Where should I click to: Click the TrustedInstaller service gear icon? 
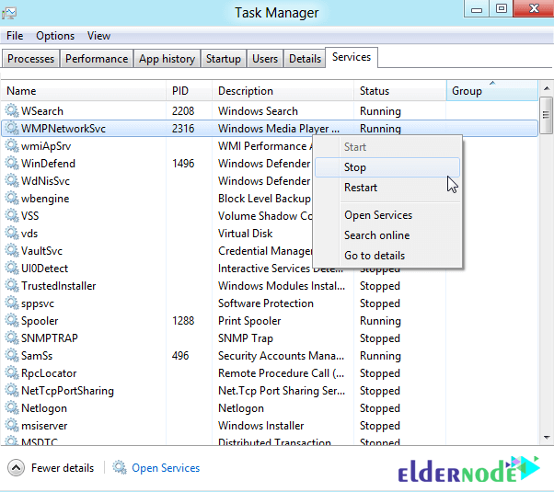[12, 285]
